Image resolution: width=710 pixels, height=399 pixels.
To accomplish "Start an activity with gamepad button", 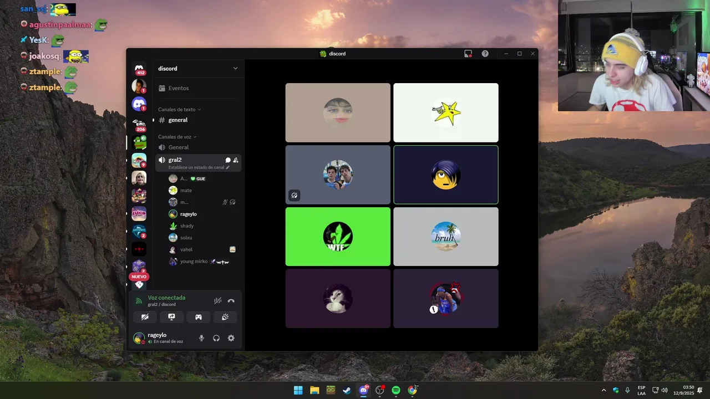I will 199,317.
